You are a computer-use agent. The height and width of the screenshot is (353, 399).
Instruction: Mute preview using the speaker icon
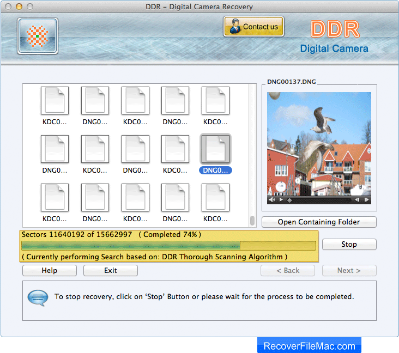272,199
